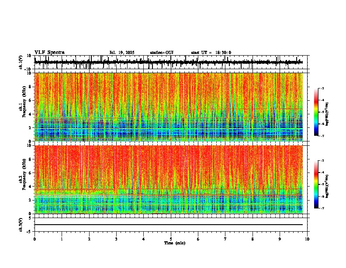
Task: Click the time axis tick label "5"
Action: click(x=171, y=239)
